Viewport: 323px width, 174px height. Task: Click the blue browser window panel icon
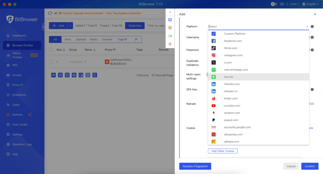[170, 20]
